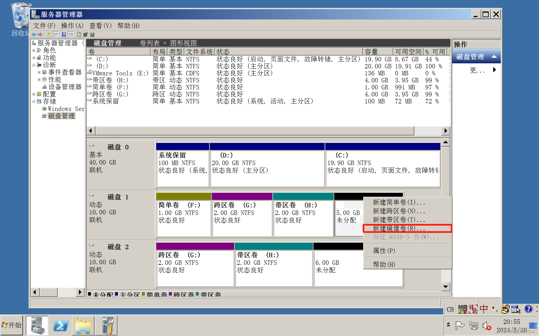Expand the 性能 tree node

coord(39,80)
